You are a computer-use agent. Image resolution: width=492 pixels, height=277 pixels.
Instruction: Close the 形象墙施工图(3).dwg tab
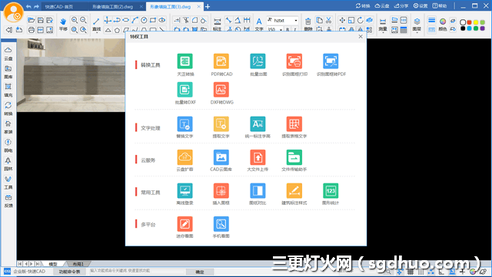(199, 6)
